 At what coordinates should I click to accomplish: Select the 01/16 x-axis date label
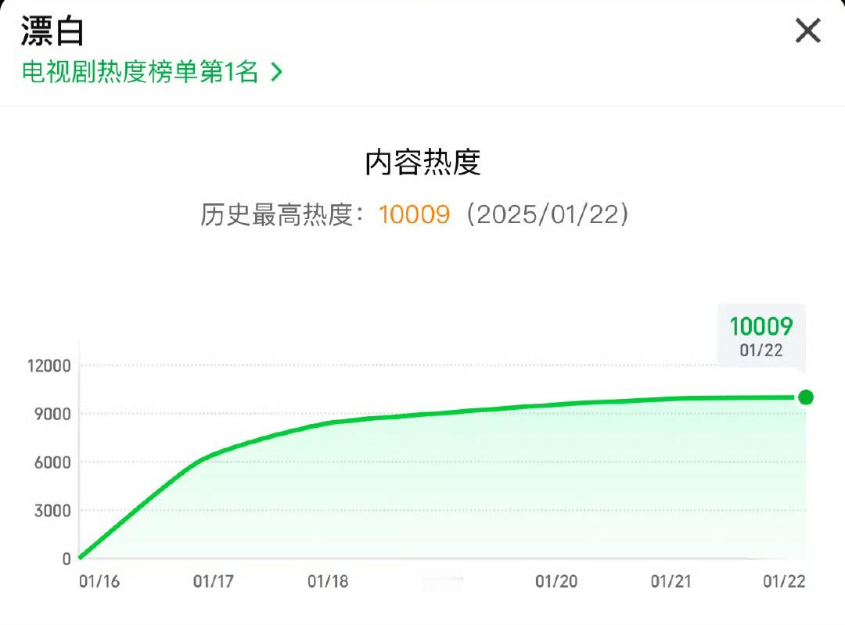click(x=99, y=581)
